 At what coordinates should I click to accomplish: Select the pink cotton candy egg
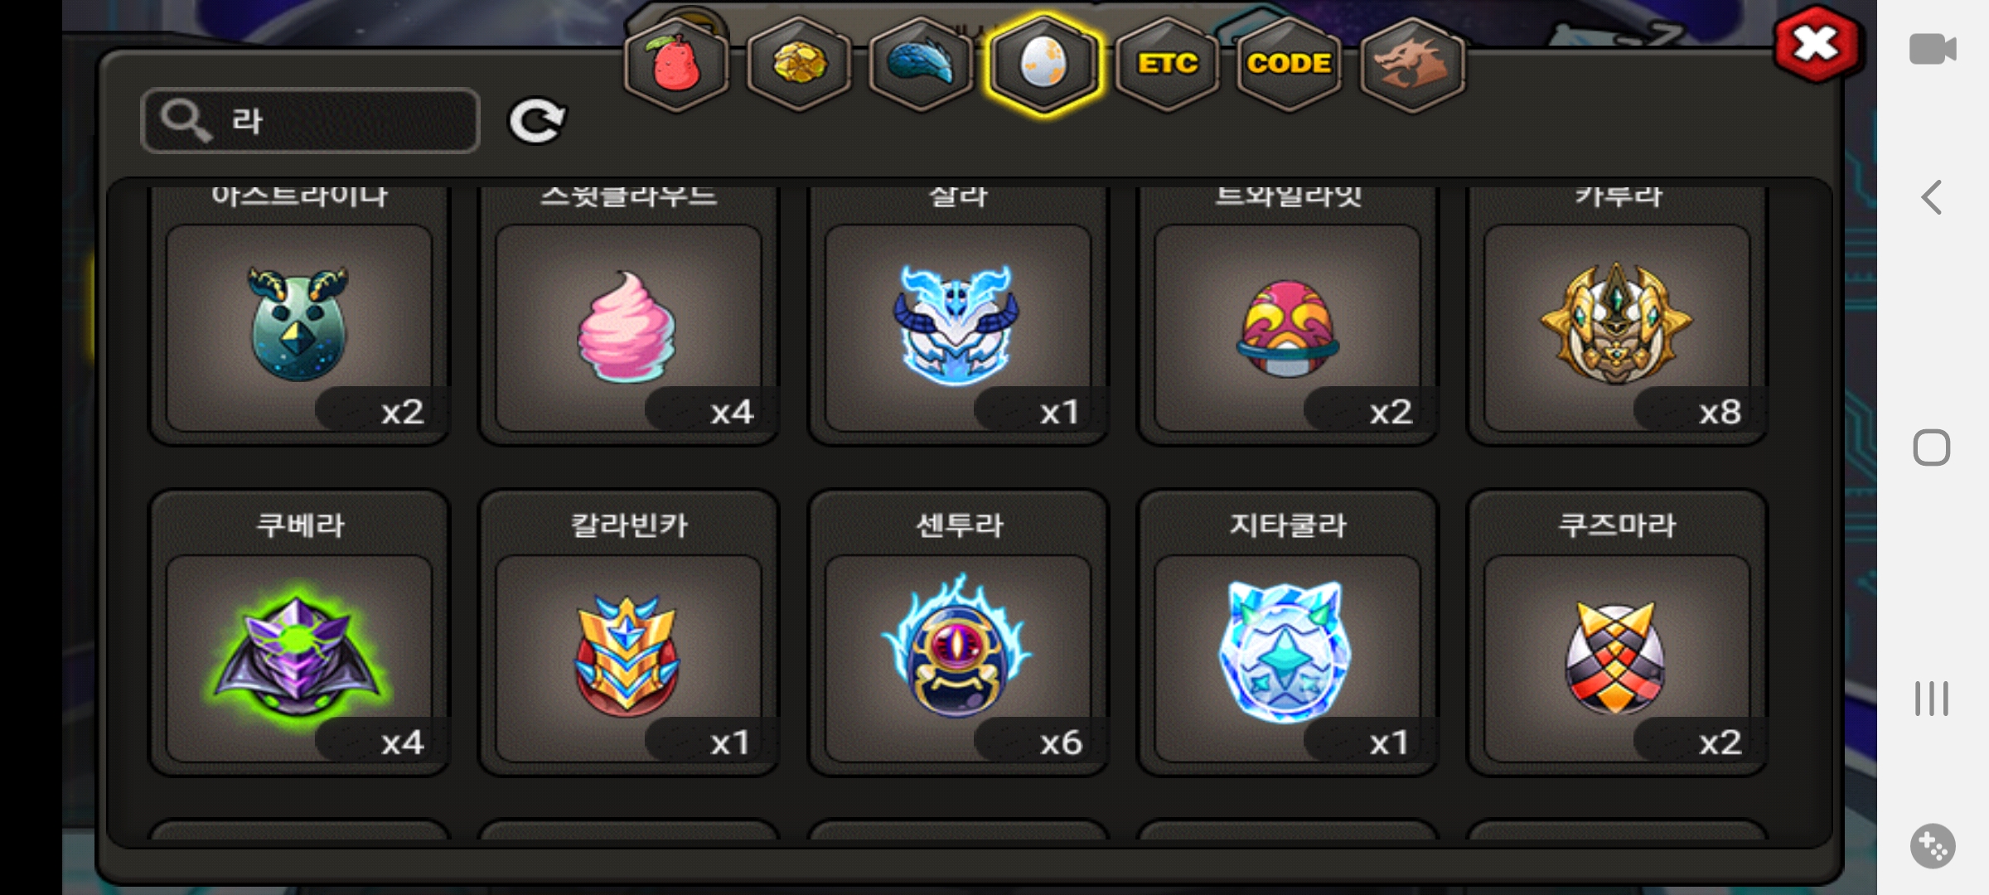coord(629,317)
